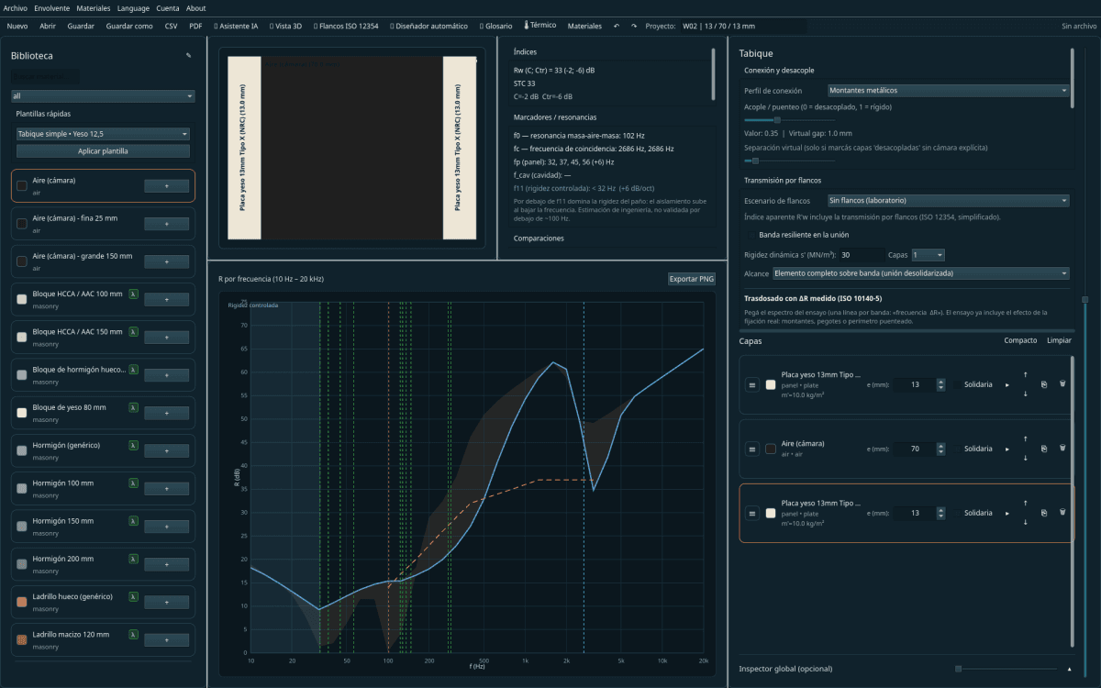Expand details of the Aire (cámara) layer
Viewport: 1101px width, 688px height.
click(x=1007, y=449)
